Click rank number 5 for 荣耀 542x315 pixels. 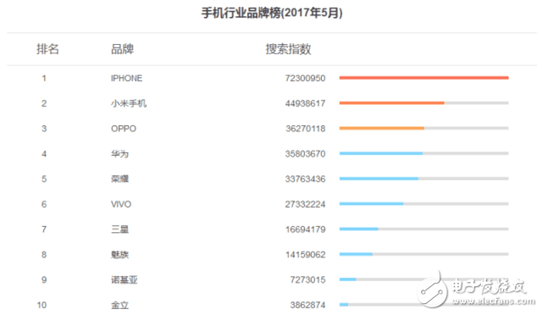click(x=44, y=180)
